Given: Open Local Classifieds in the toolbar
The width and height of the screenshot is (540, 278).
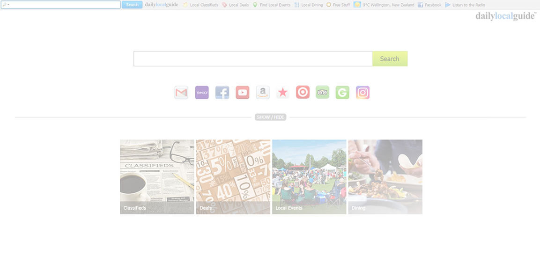Looking at the screenshot, I should click(200, 5).
